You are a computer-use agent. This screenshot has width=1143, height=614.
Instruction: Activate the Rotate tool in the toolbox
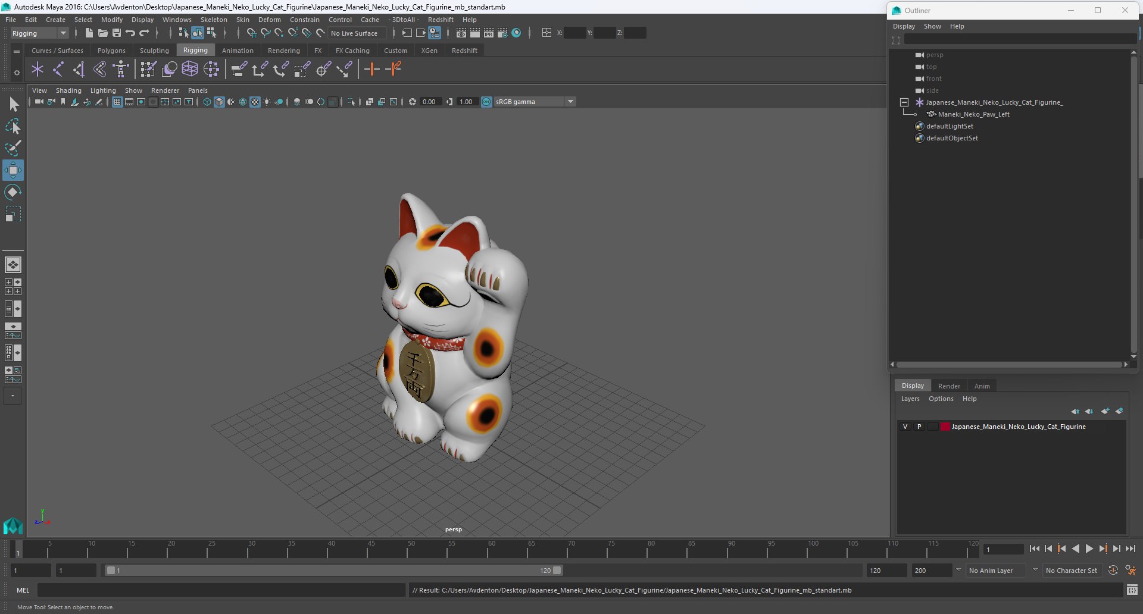[13, 192]
